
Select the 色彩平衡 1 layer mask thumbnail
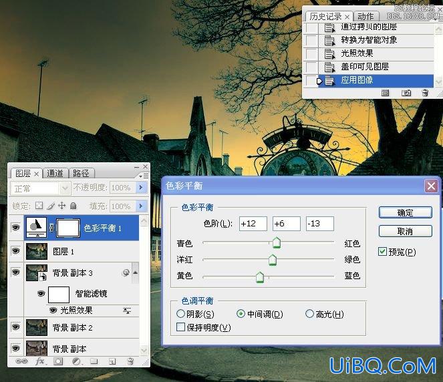point(68,228)
